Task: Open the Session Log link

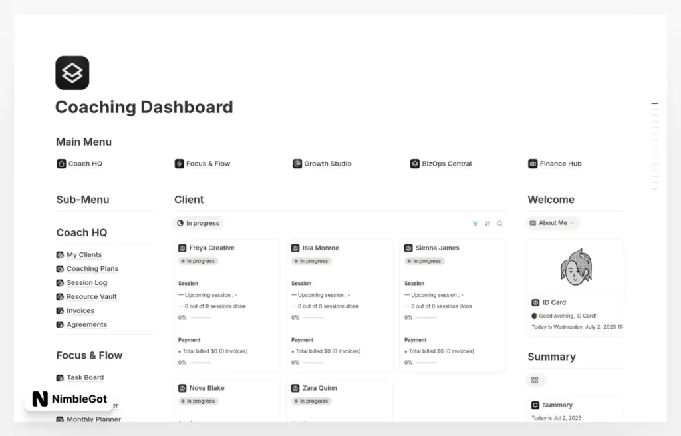Action: (x=86, y=283)
